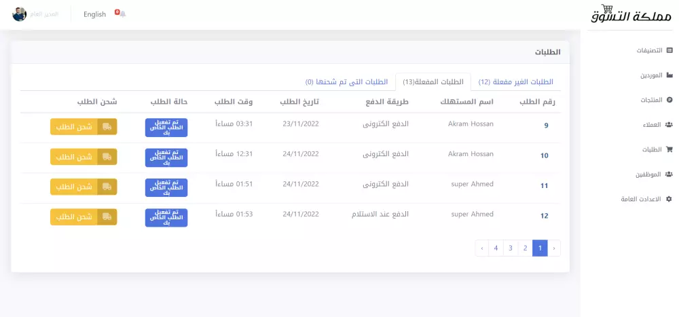This screenshot has height=317, width=679.
Task: Click Akram Hossan in order 9 row
Action: 471,124
